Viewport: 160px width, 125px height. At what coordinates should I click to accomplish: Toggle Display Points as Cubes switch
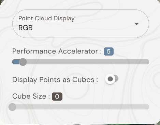pos(112,79)
